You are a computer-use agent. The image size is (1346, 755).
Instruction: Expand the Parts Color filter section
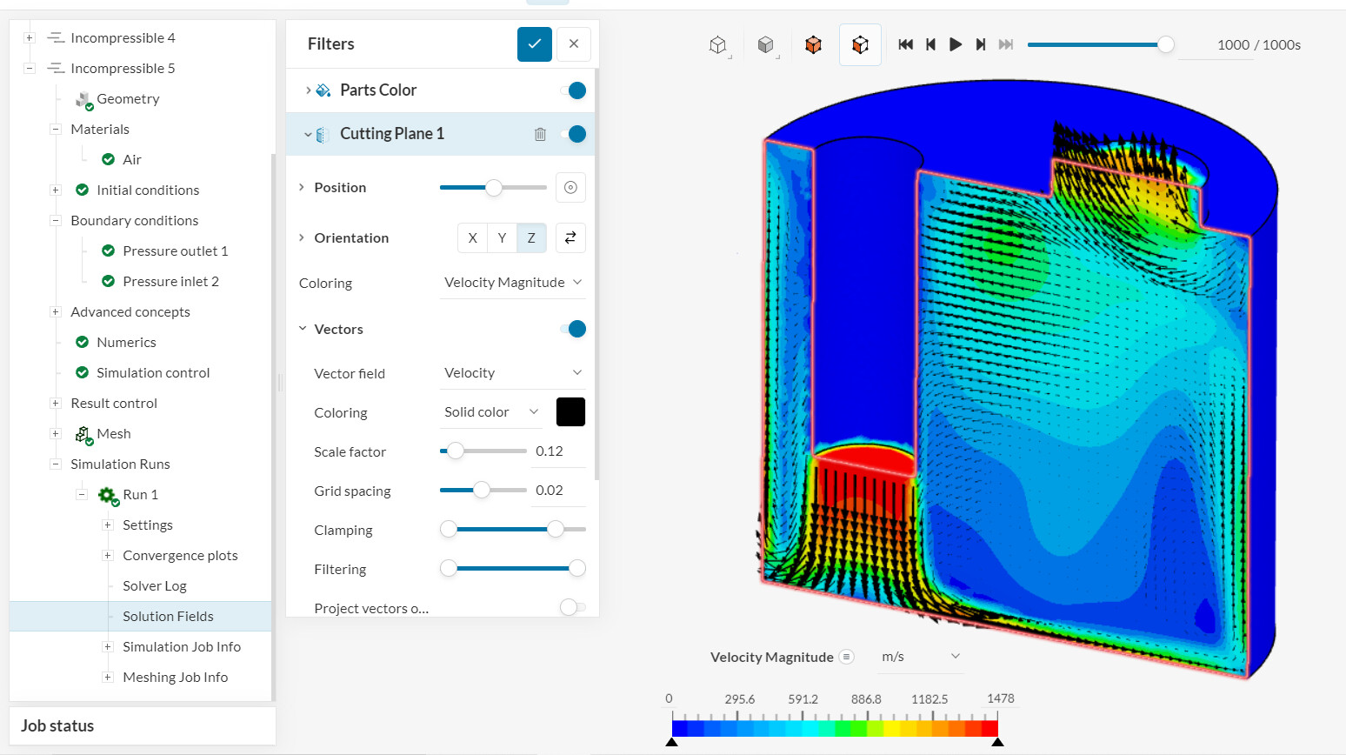(308, 90)
